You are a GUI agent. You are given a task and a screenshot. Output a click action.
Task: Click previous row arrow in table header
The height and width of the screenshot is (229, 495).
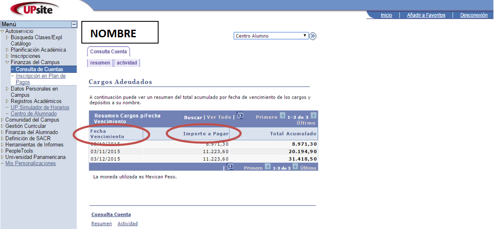[283, 116]
